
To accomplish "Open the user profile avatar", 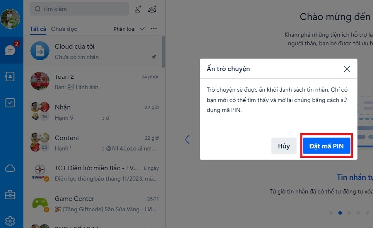I will (x=10, y=19).
